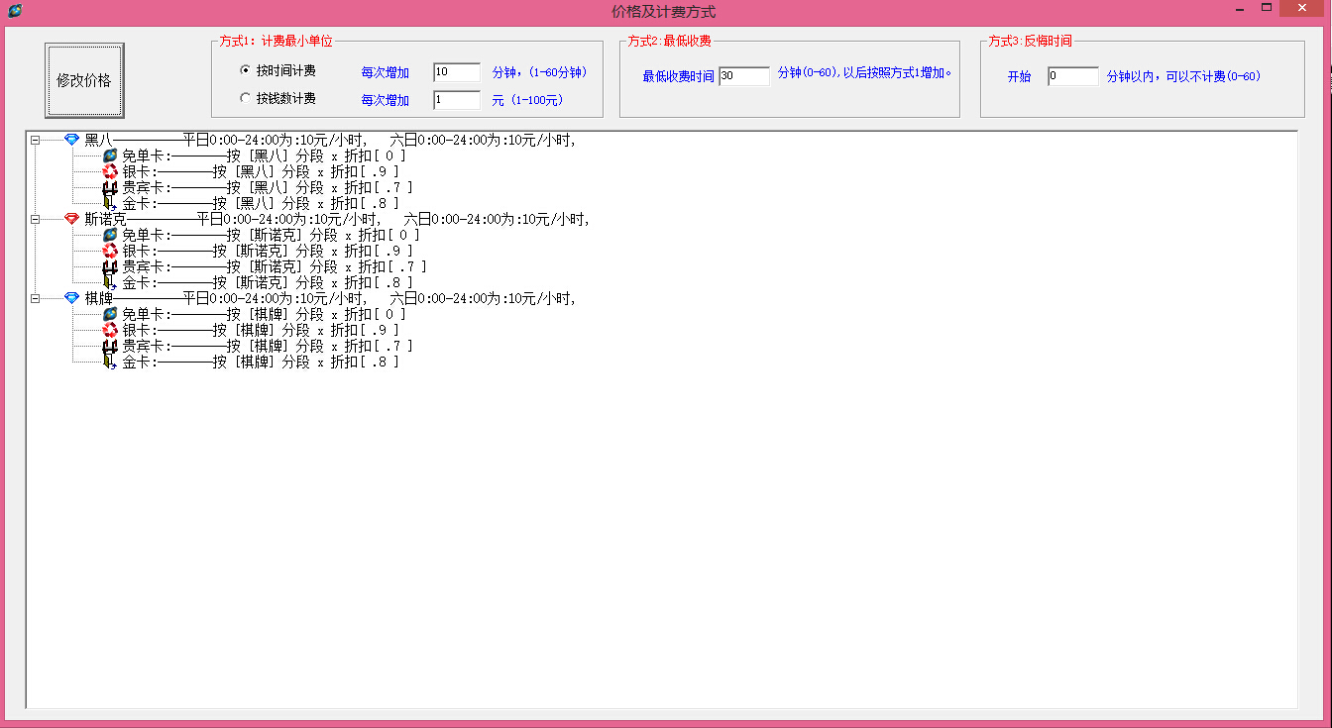Click 贵宾卡 icon under 棋牌

[110, 346]
